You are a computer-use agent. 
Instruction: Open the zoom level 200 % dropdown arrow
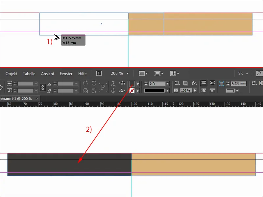point(128,73)
